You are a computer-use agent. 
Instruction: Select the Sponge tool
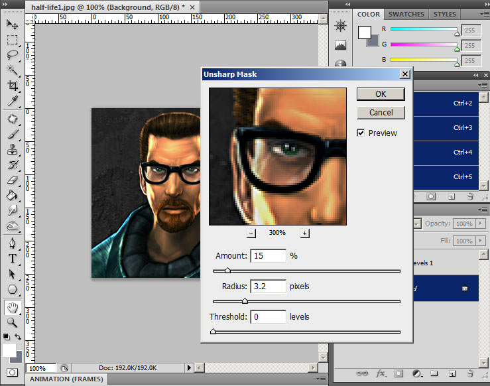tap(12, 225)
